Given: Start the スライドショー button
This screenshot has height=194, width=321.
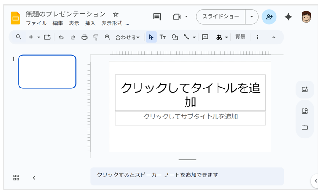Looking at the screenshot, I should [221, 17].
